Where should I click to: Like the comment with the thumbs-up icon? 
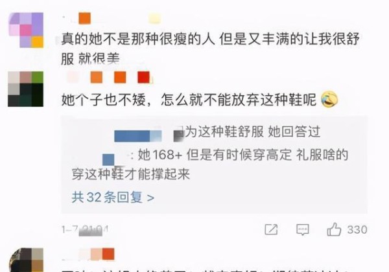(334, 229)
